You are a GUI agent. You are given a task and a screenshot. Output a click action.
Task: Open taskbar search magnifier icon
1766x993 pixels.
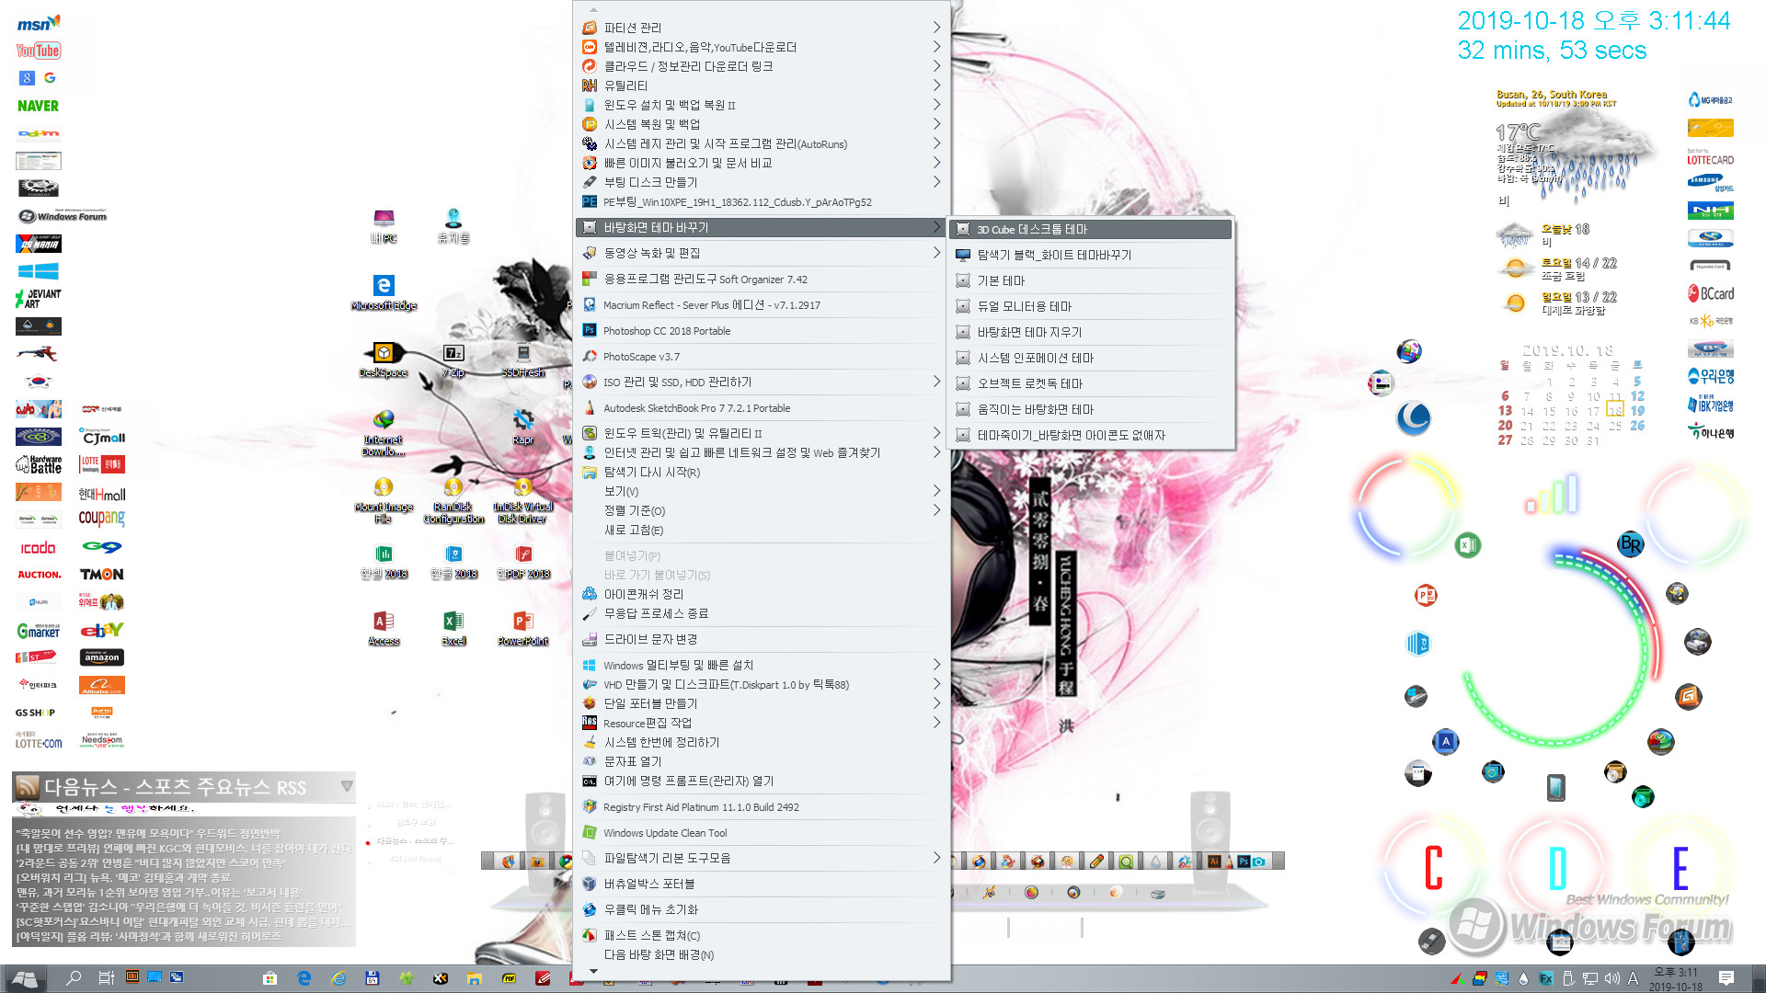click(74, 978)
